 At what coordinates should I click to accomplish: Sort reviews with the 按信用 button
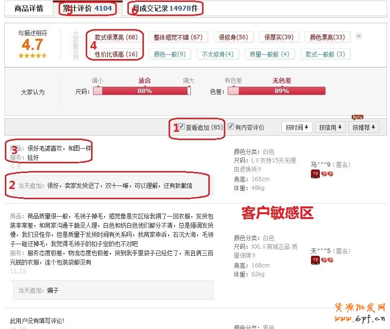[x=330, y=127]
